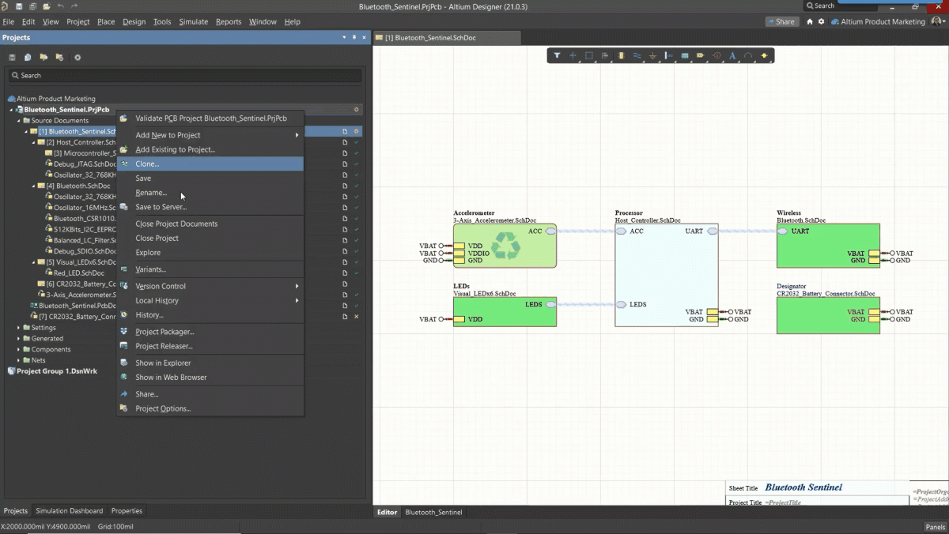Expand the Components folder in tree
Screen dimensions: 949x534
(18, 349)
